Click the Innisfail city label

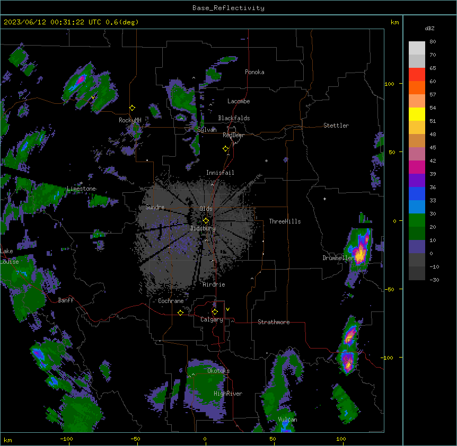(x=220, y=173)
